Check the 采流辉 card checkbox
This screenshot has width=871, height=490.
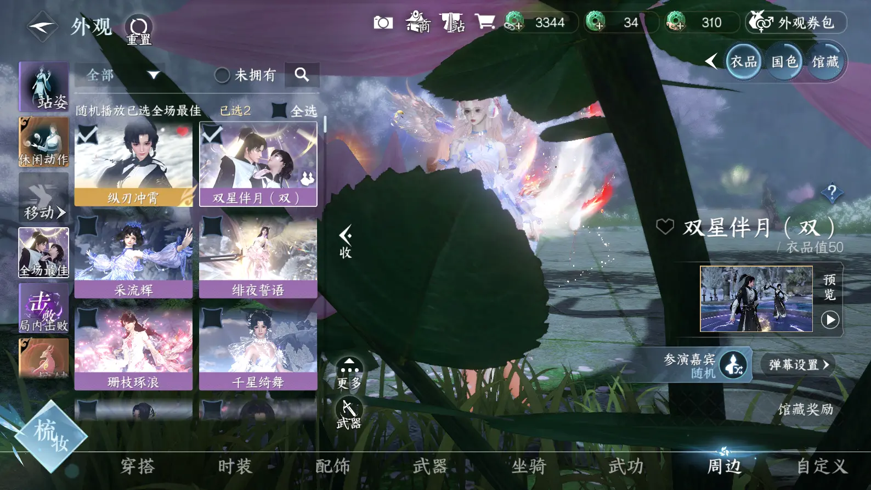coord(87,226)
